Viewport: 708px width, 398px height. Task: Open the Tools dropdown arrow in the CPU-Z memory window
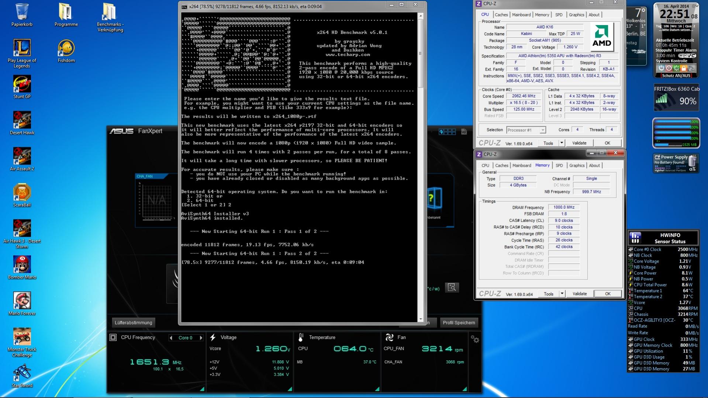coord(562,294)
